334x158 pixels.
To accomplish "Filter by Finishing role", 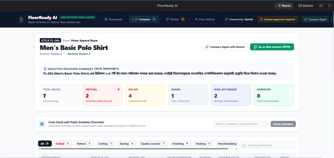I will [181, 144].
